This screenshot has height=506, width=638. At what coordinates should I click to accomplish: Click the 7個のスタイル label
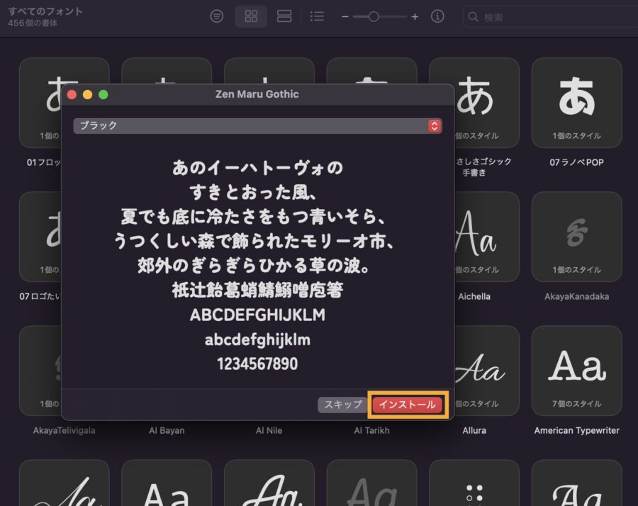(x=576, y=403)
